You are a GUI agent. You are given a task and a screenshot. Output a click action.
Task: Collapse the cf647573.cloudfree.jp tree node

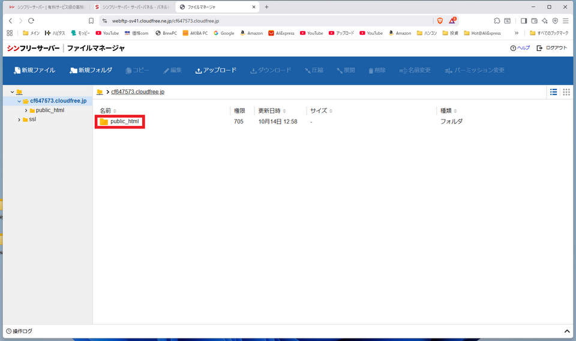[x=19, y=101]
